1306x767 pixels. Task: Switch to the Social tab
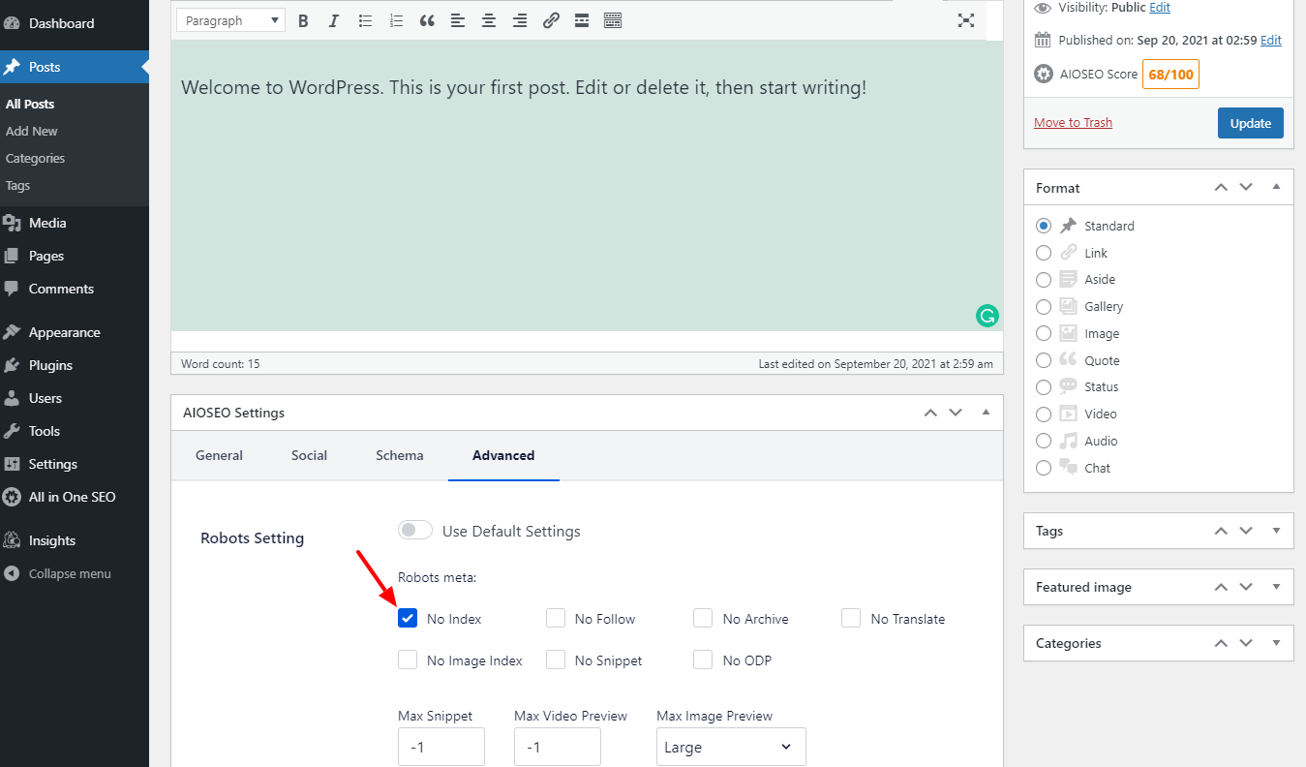[x=309, y=455]
